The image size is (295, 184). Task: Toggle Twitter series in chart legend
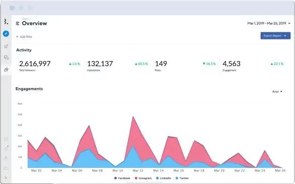tap(182, 178)
